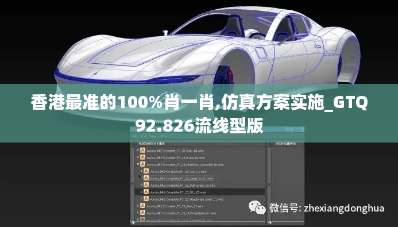Image resolution: width=398 pixels, height=227 pixels.
Task: Click the Alias icon of Glas_01.wire
Action: [146, 171]
